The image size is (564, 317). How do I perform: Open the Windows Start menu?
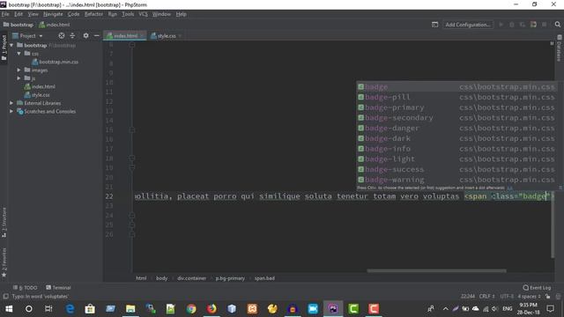click(x=9, y=309)
